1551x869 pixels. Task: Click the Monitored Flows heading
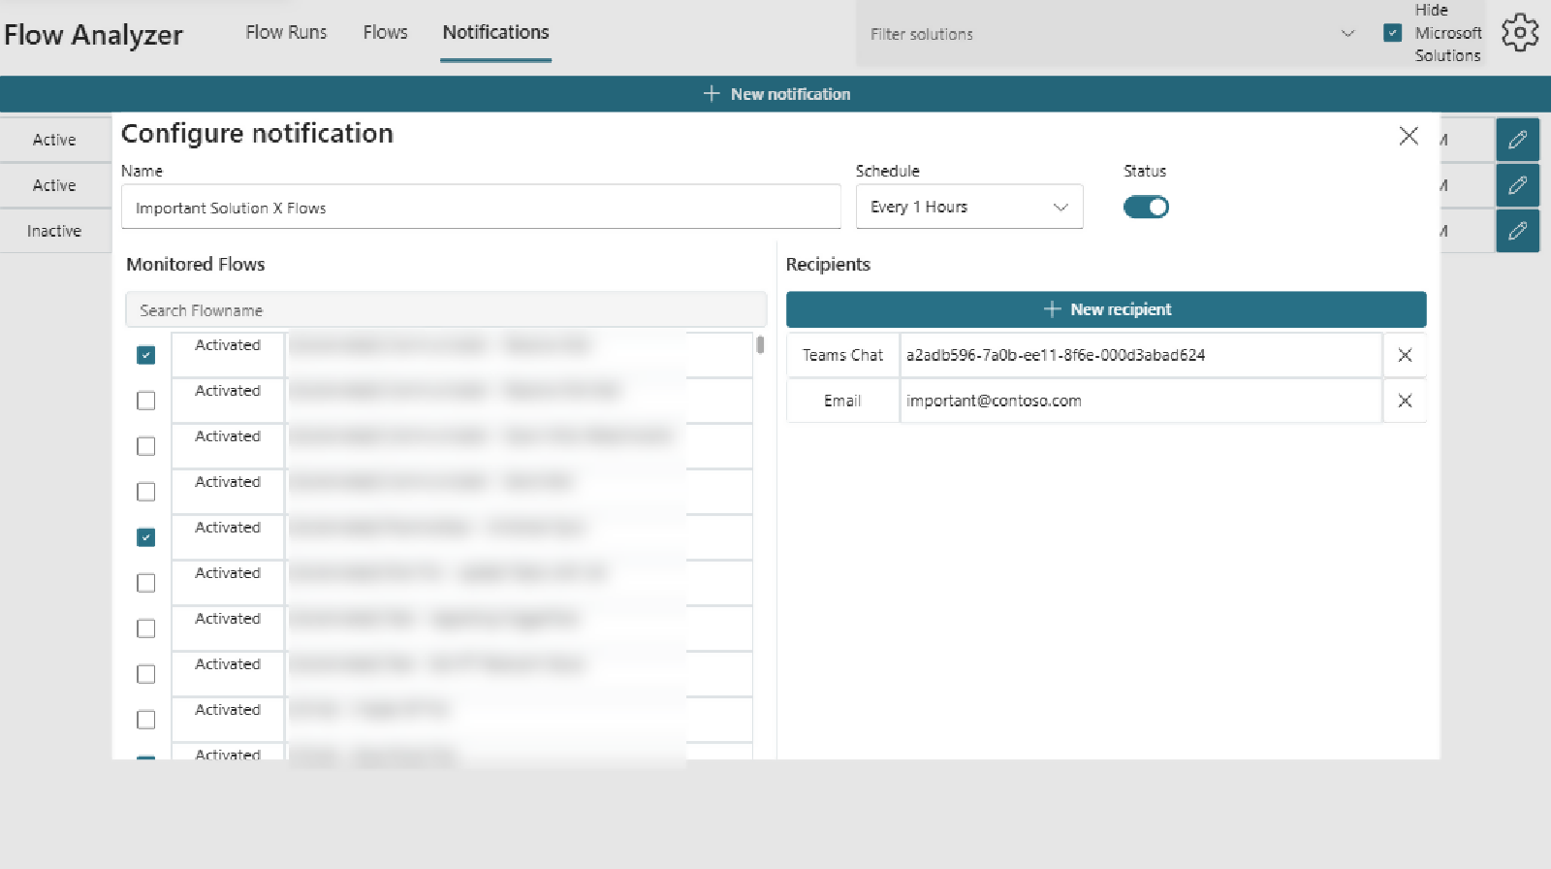195,264
